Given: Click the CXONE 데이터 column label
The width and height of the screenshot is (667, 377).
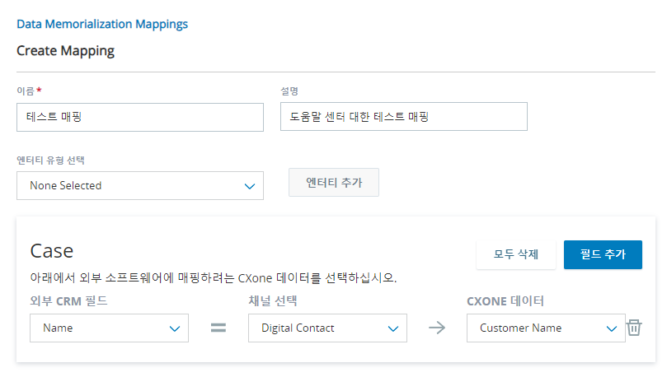Looking at the screenshot, I should [x=505, y=301].
